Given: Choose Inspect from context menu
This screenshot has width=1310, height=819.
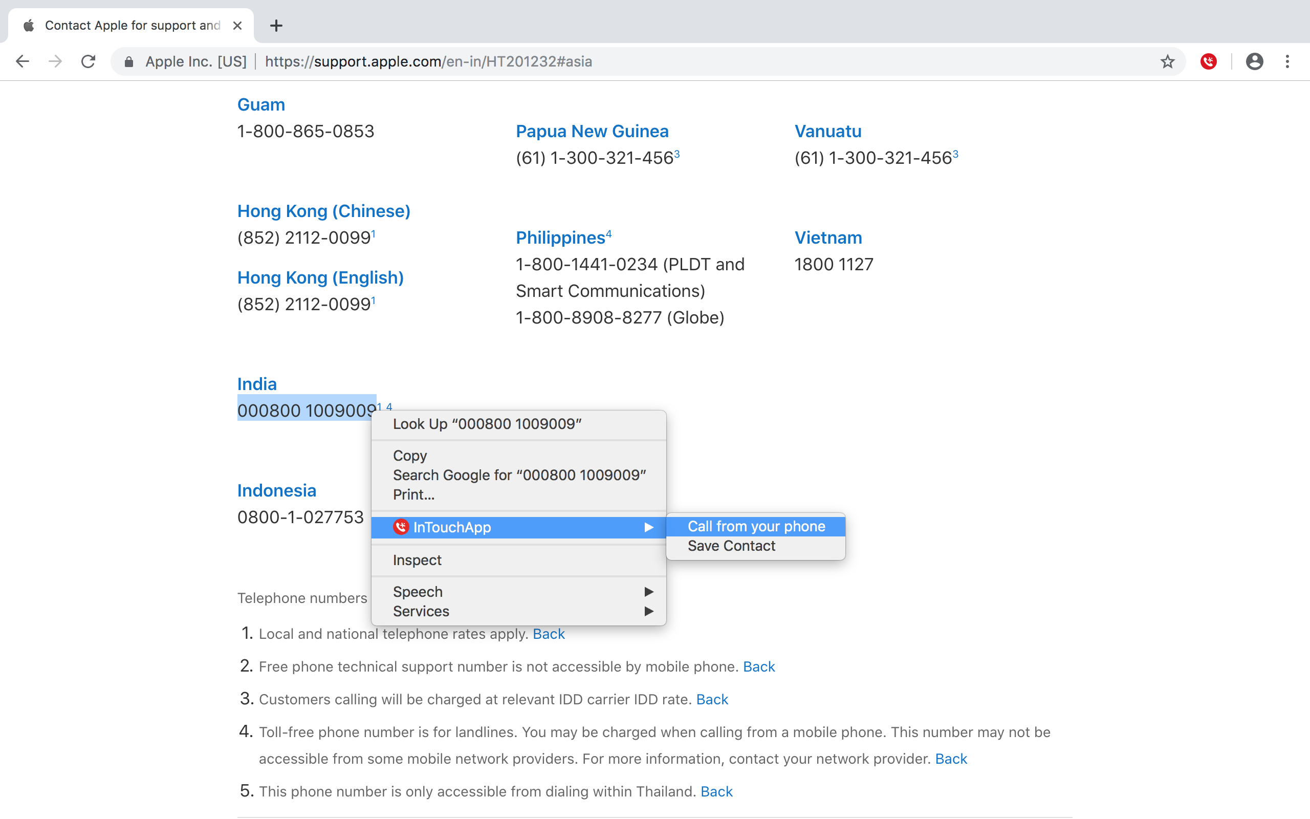Looking at the screenshot, I should [x=417, y=560].
